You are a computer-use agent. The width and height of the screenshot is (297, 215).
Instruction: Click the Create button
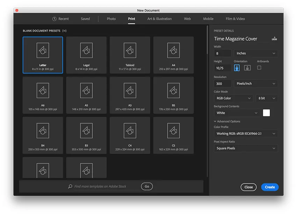click(270, 187)
